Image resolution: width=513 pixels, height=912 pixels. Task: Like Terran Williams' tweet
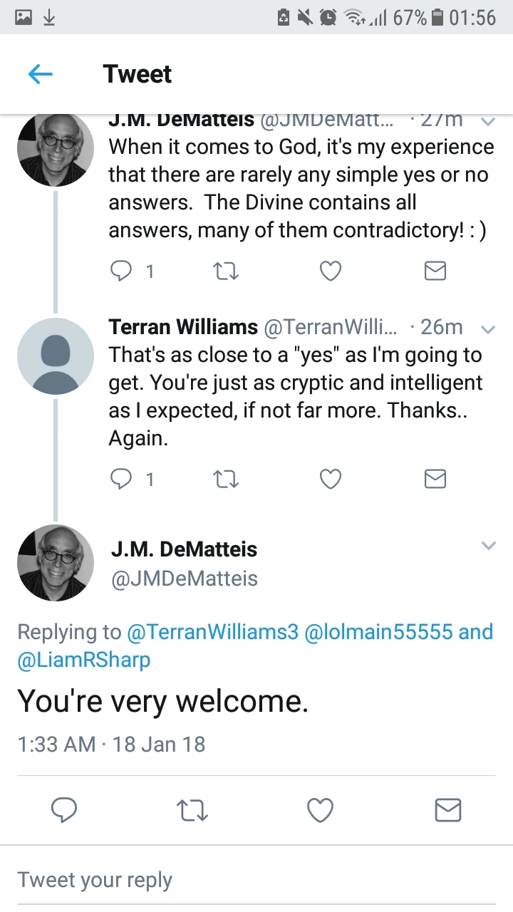[330, 480]
